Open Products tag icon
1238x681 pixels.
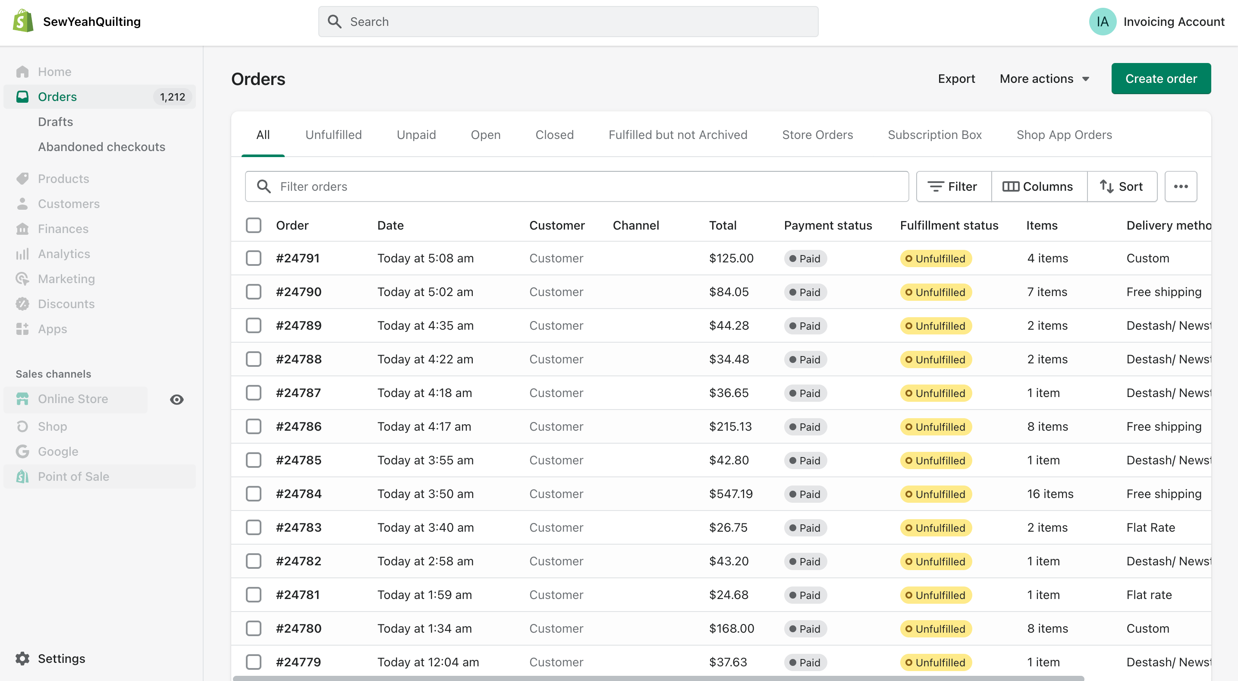pos(22,178)
